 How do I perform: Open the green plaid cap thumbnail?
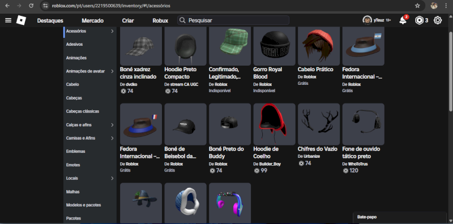click(x=230, y=46)
